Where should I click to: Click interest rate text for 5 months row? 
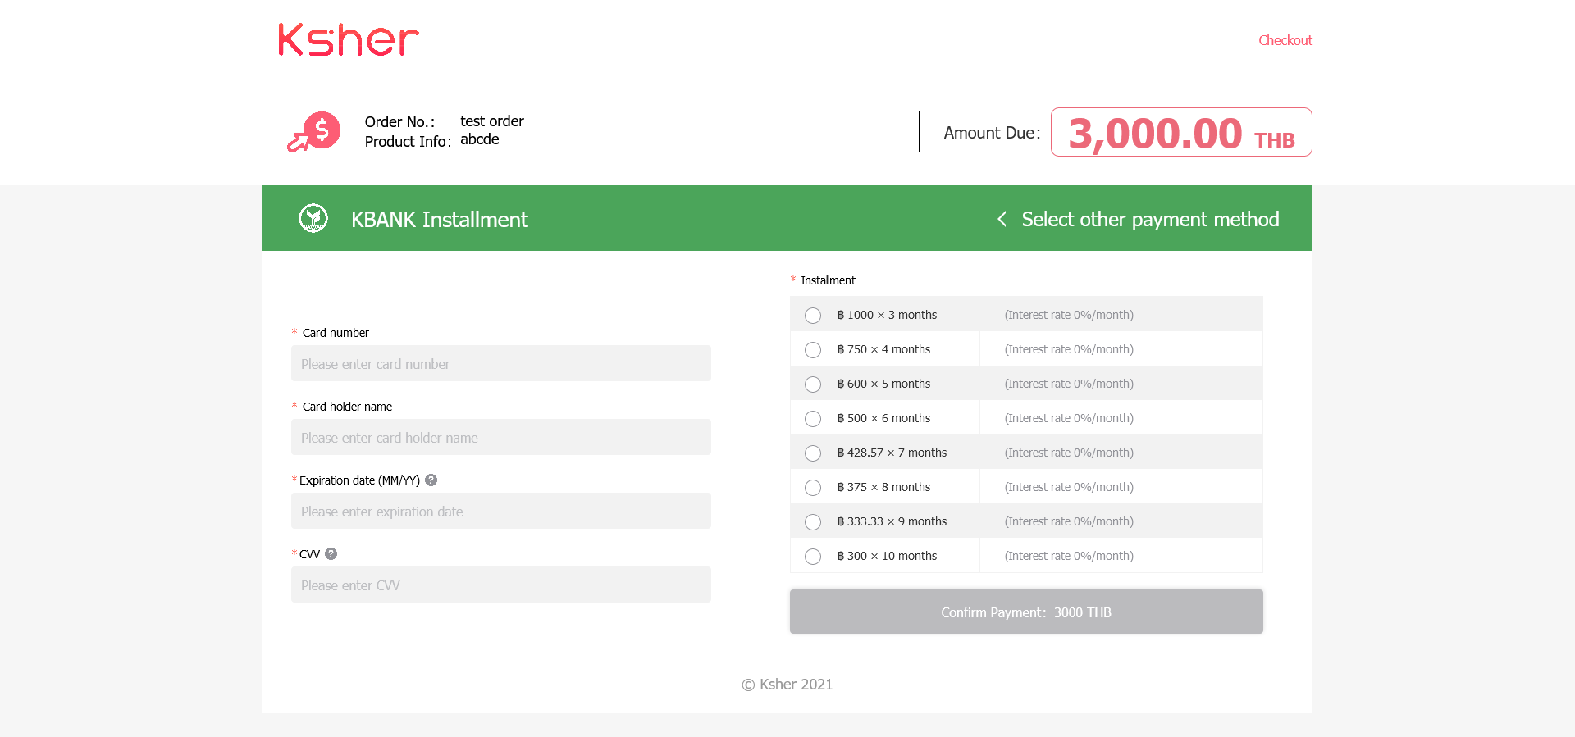[1069, 384]
